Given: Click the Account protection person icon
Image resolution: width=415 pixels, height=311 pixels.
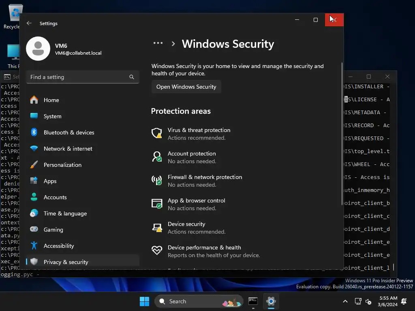Looking at the screenshot, I should point(157,157).
